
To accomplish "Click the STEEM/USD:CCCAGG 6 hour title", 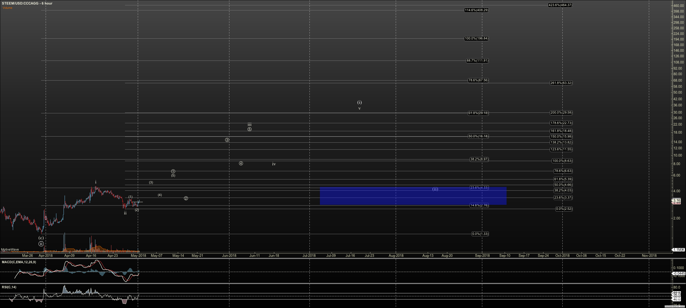I will [x=27, y=3].
